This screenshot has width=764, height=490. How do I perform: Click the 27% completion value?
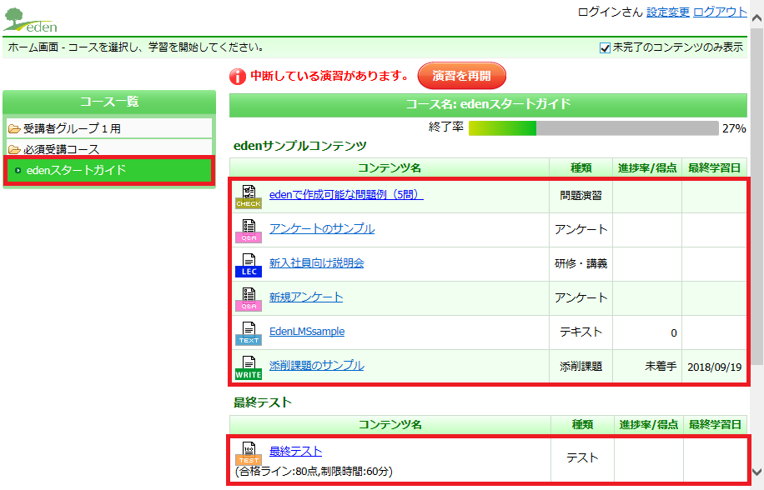(x=734, y=128)
